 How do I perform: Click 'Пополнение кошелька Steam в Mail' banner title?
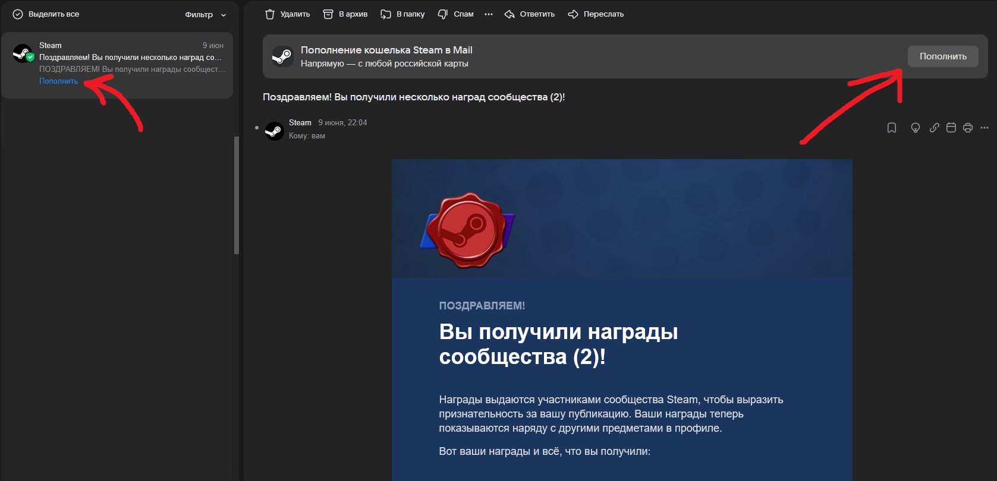click(386, 50)
